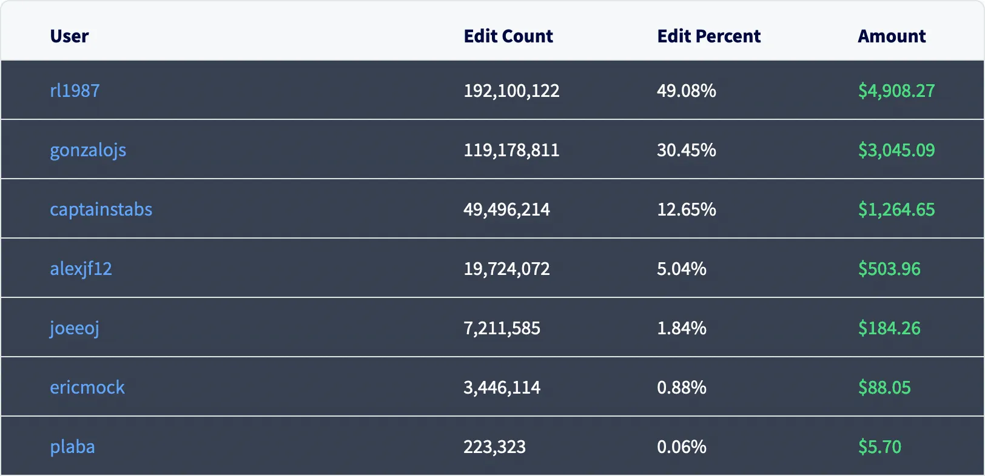
Task: Click the Amount column header
Action: coord(892,36)
